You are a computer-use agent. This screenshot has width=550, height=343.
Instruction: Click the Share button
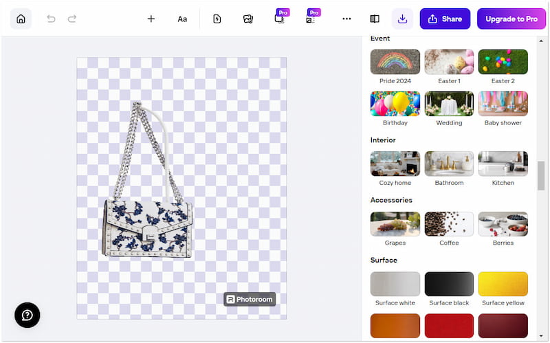445,19
